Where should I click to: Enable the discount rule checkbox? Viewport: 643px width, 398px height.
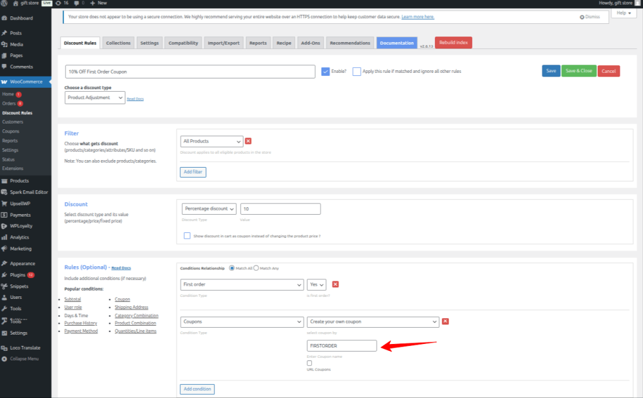coord(325,71)
